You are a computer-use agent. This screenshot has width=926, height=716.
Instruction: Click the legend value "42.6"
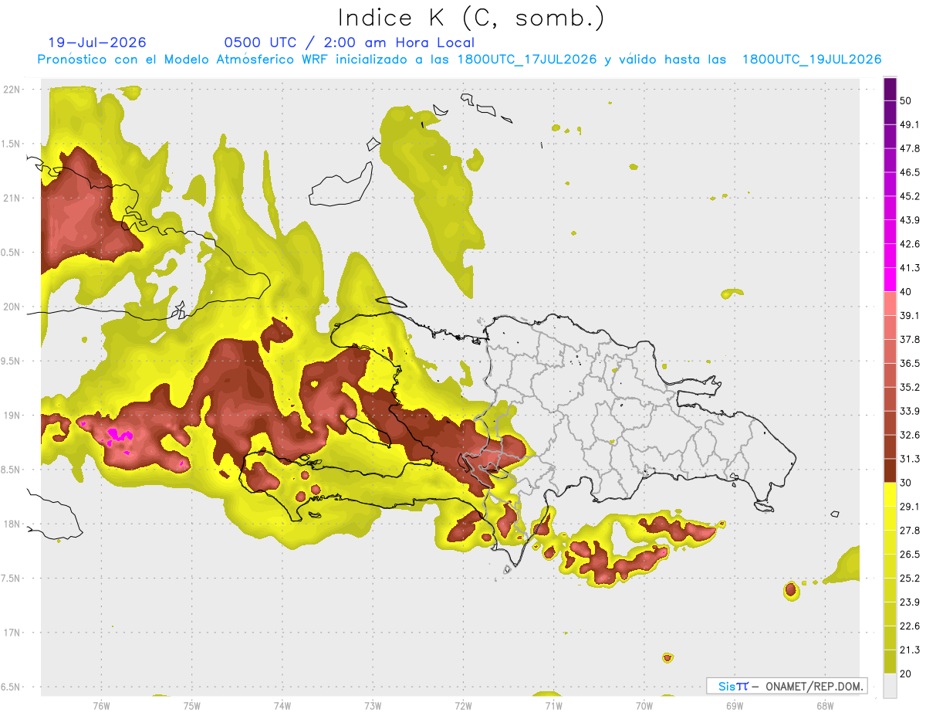(x=910, y=244)
